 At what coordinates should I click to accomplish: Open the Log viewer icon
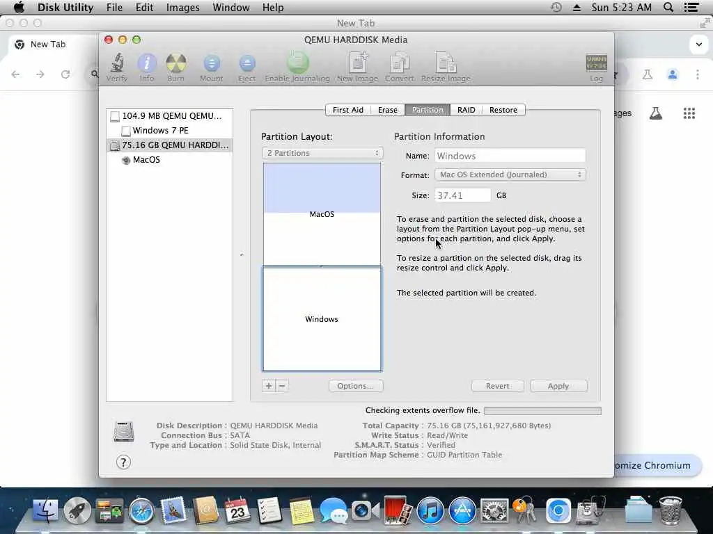pos(596,68)
